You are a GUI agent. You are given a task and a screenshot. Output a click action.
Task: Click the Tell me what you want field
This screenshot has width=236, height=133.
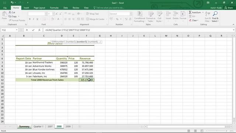click(x=109, y=8)
